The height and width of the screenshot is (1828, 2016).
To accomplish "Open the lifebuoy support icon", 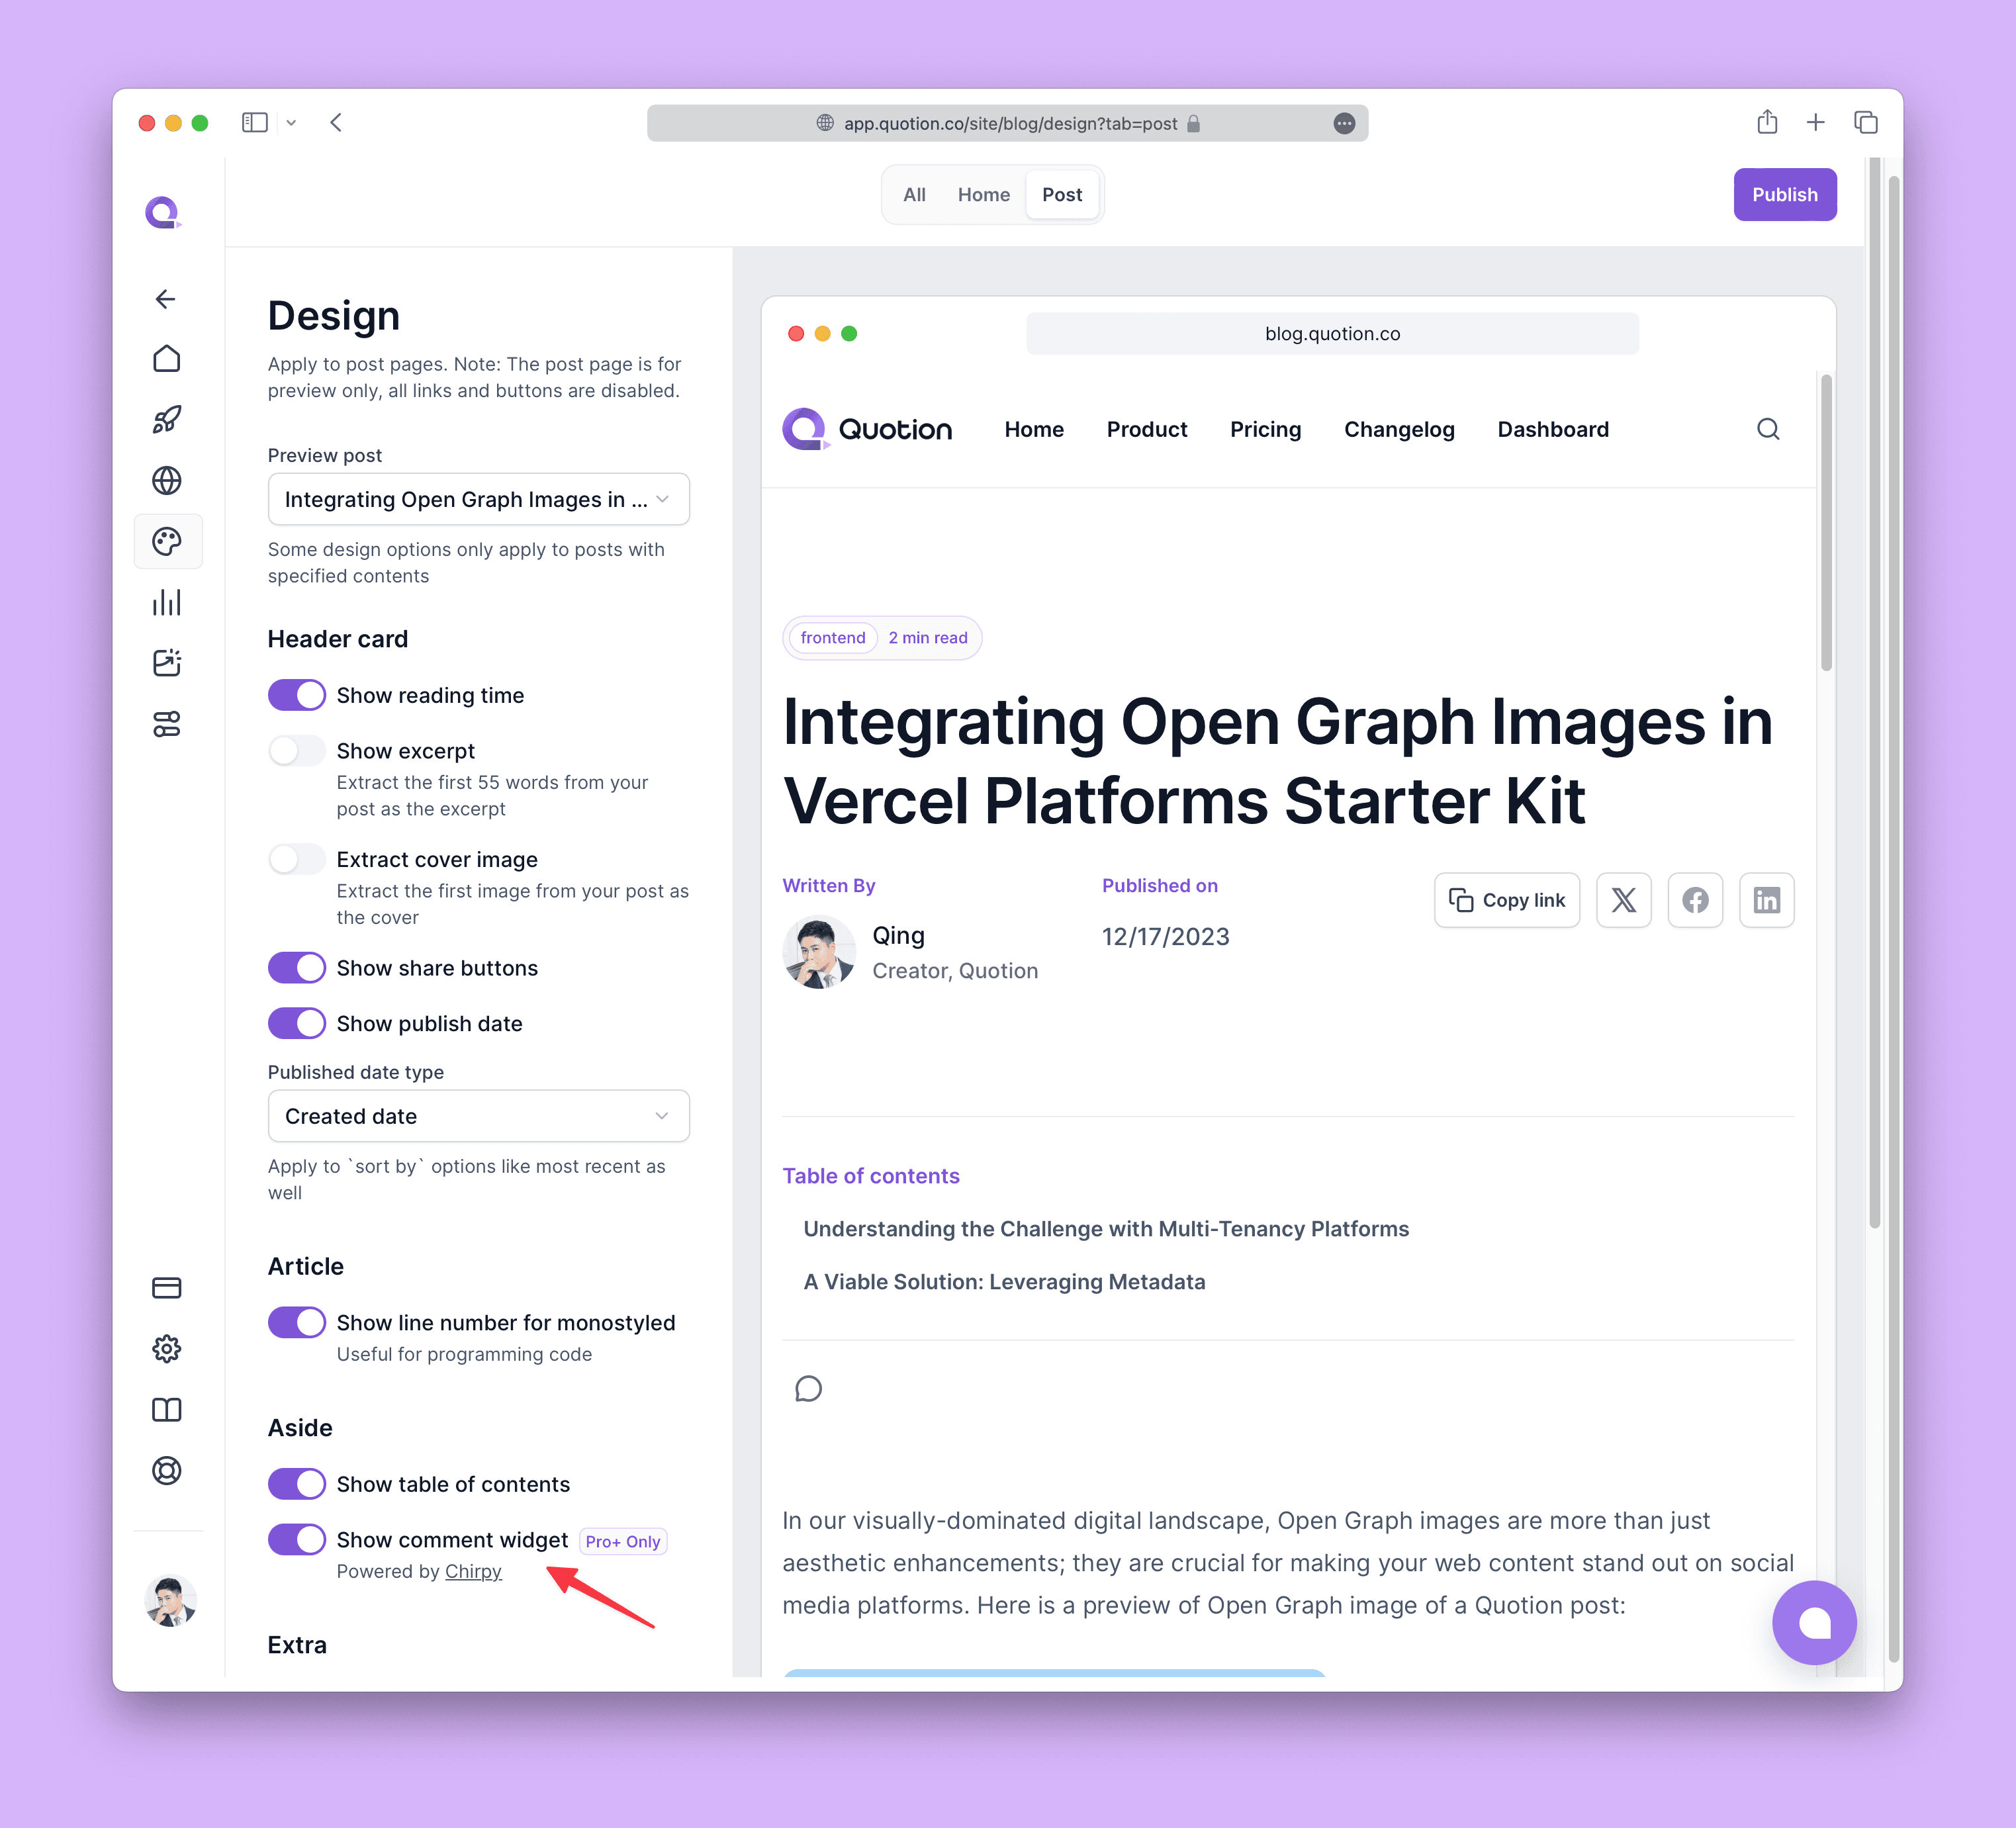I will coord(166,1471).
